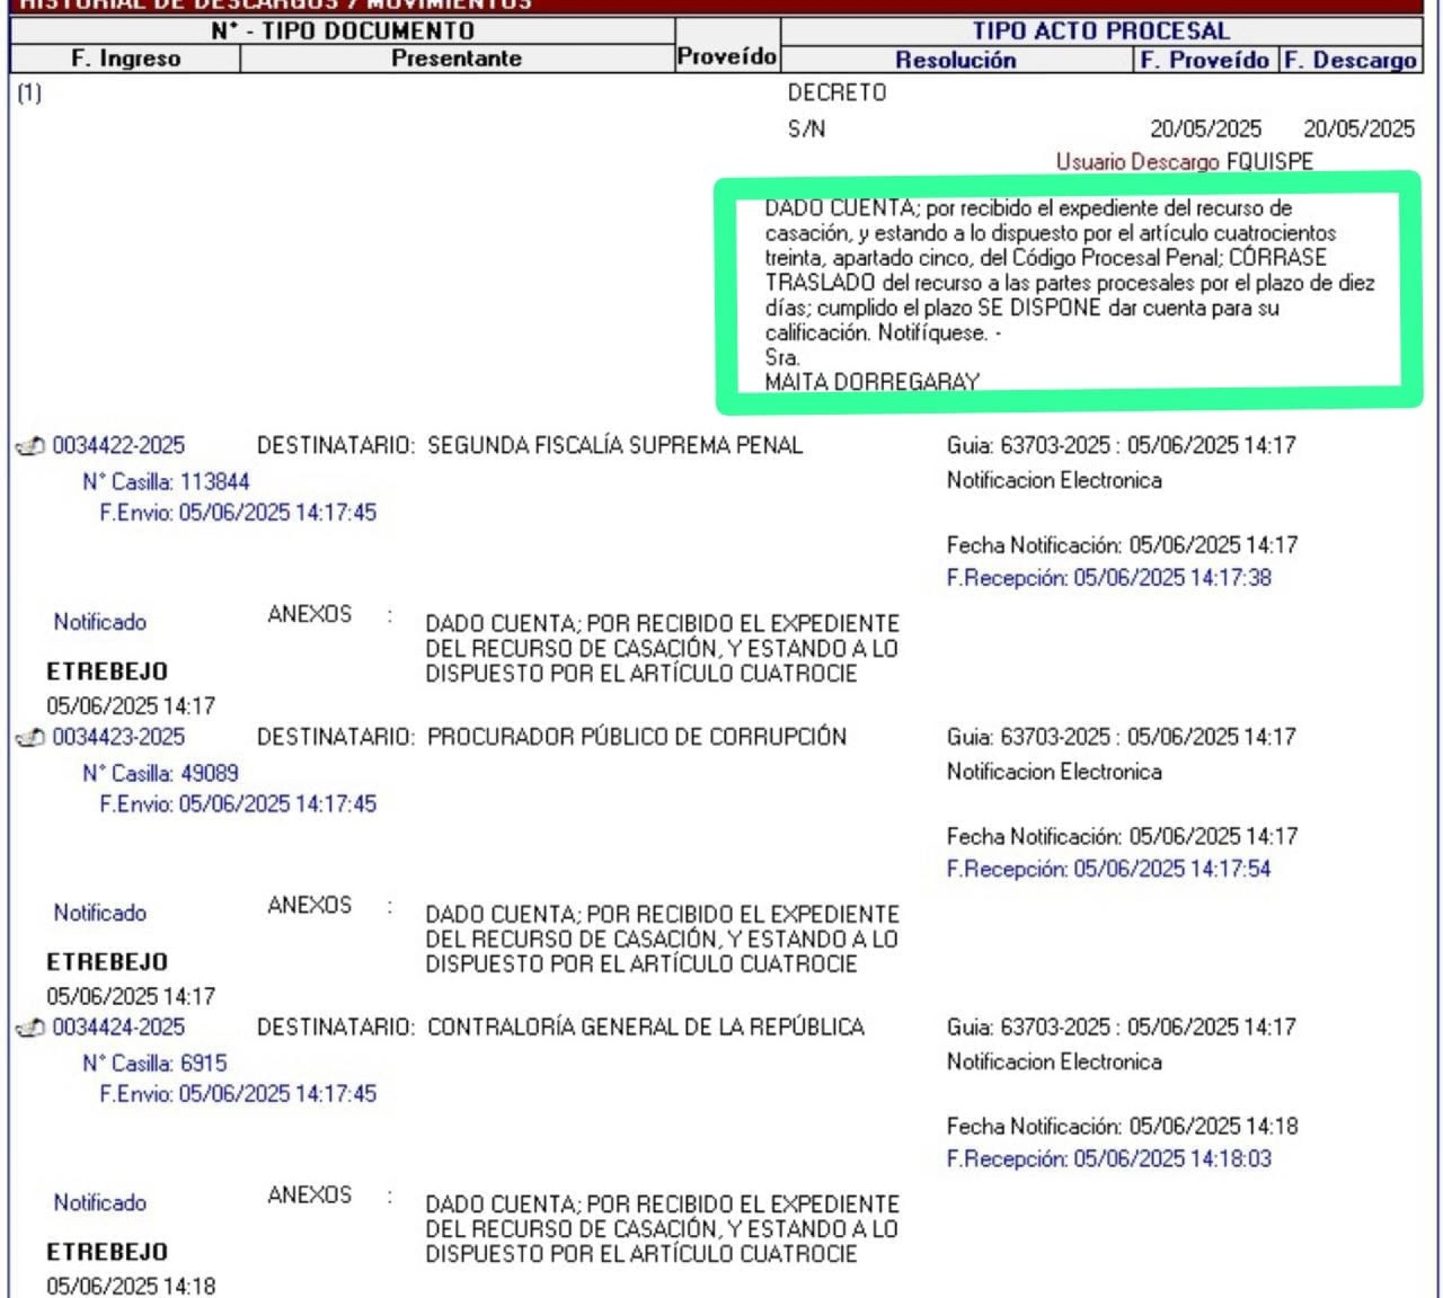The width and height of the screenshot is (1443, 1298).
Task: Click the 'F. Ingreso' column header
Action: coord(126,59)
